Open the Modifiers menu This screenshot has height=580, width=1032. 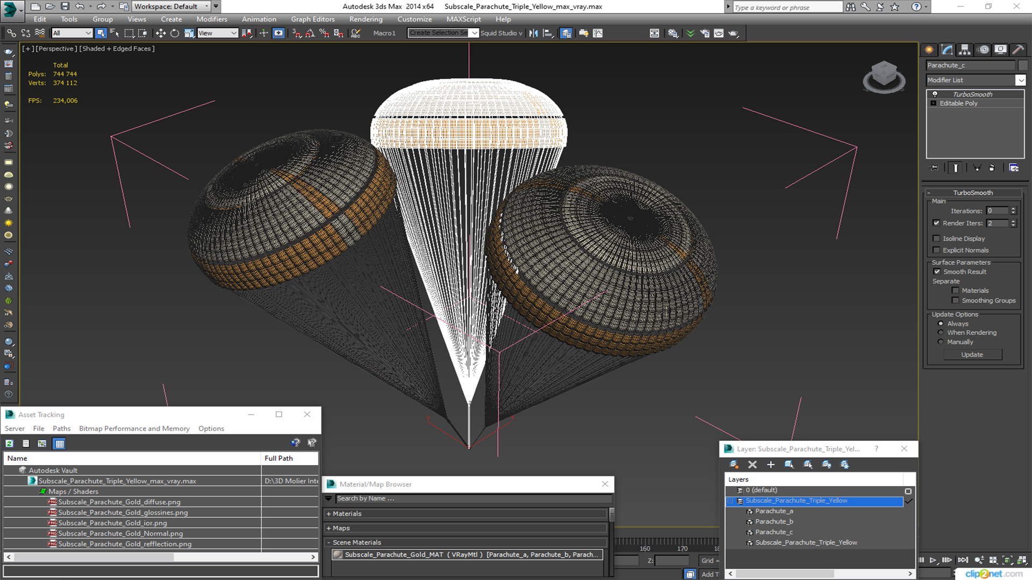(x=212, y=19)
